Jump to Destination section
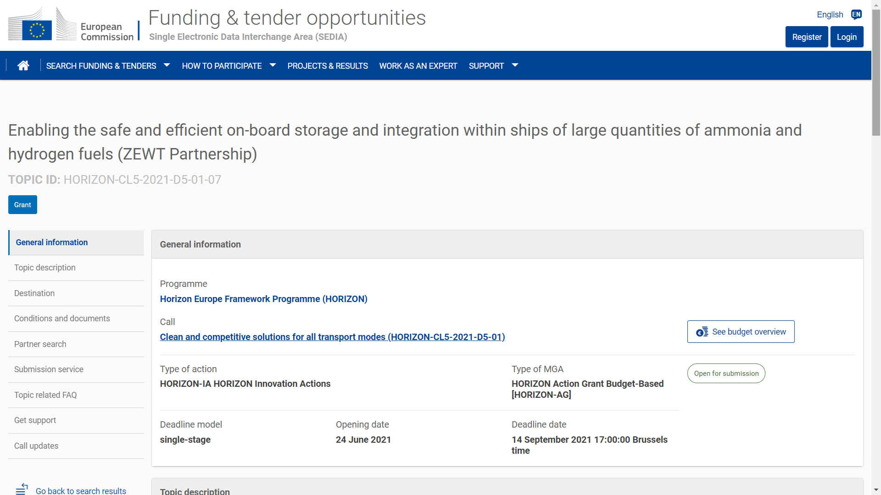Image resolution: width=881 pixels, height=495 pixels. [76, 293]
